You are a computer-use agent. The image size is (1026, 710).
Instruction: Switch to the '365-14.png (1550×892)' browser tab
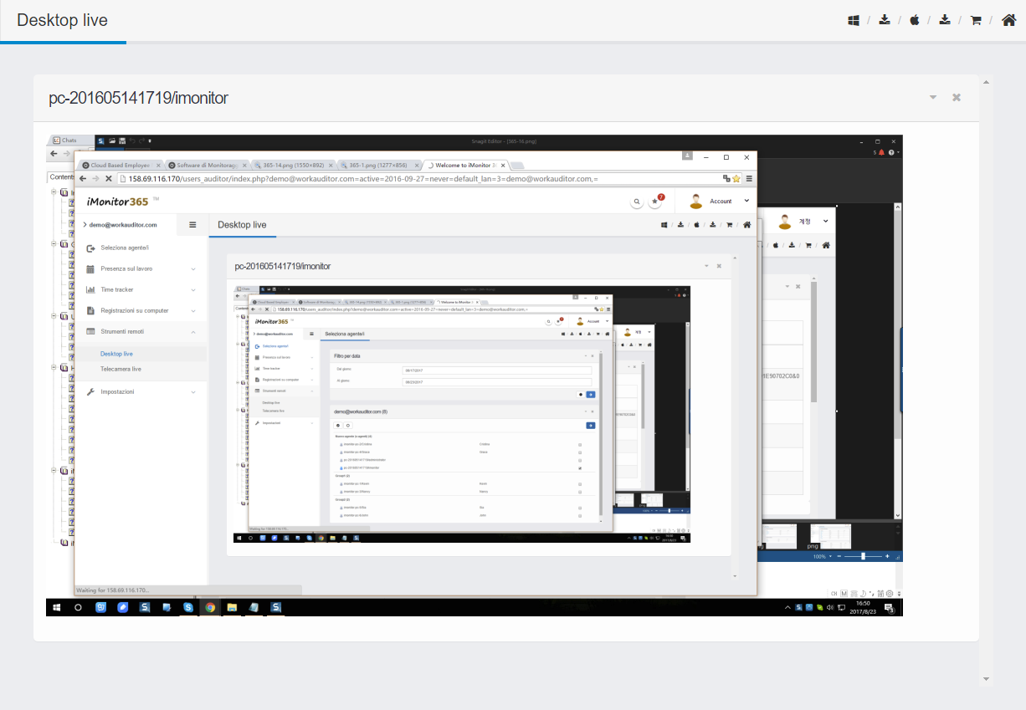[293, 165]
